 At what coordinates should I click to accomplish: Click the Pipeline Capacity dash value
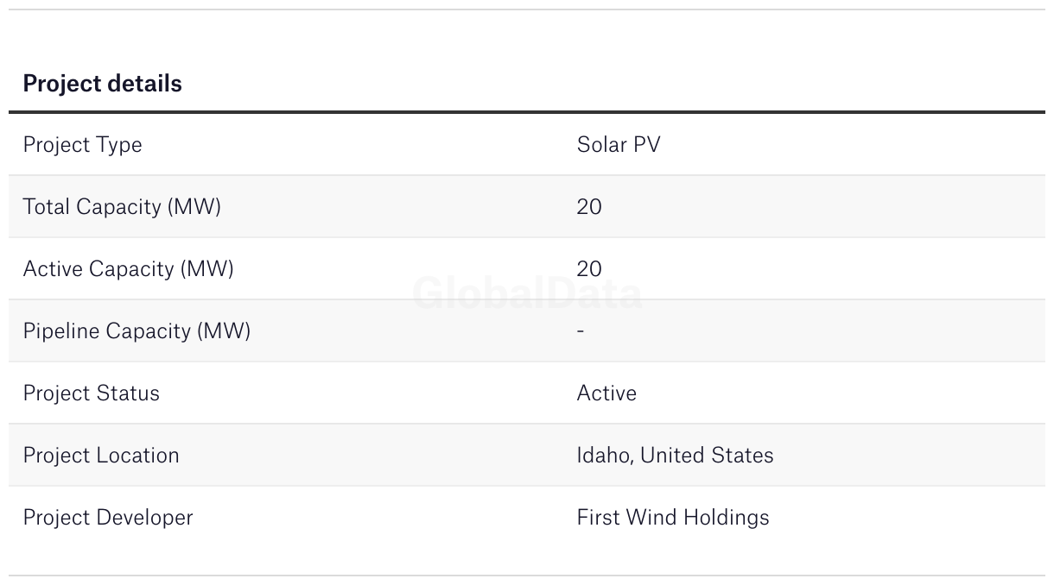[581, 331]
